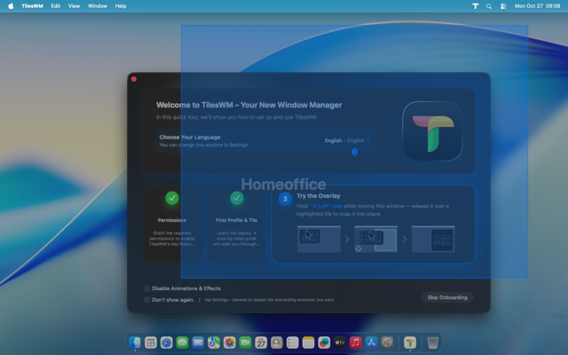Open Control Center in the menu bar
Viewport: 568px width, 355px height.
[x=503, y=5]
